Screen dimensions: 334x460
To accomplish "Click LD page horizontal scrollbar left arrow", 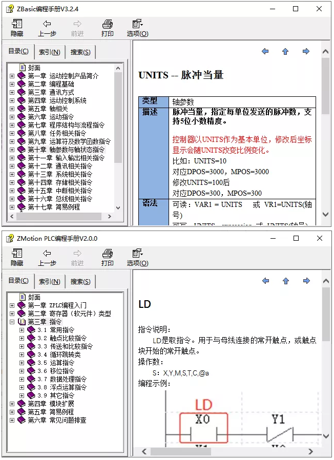I will [144, 451].
